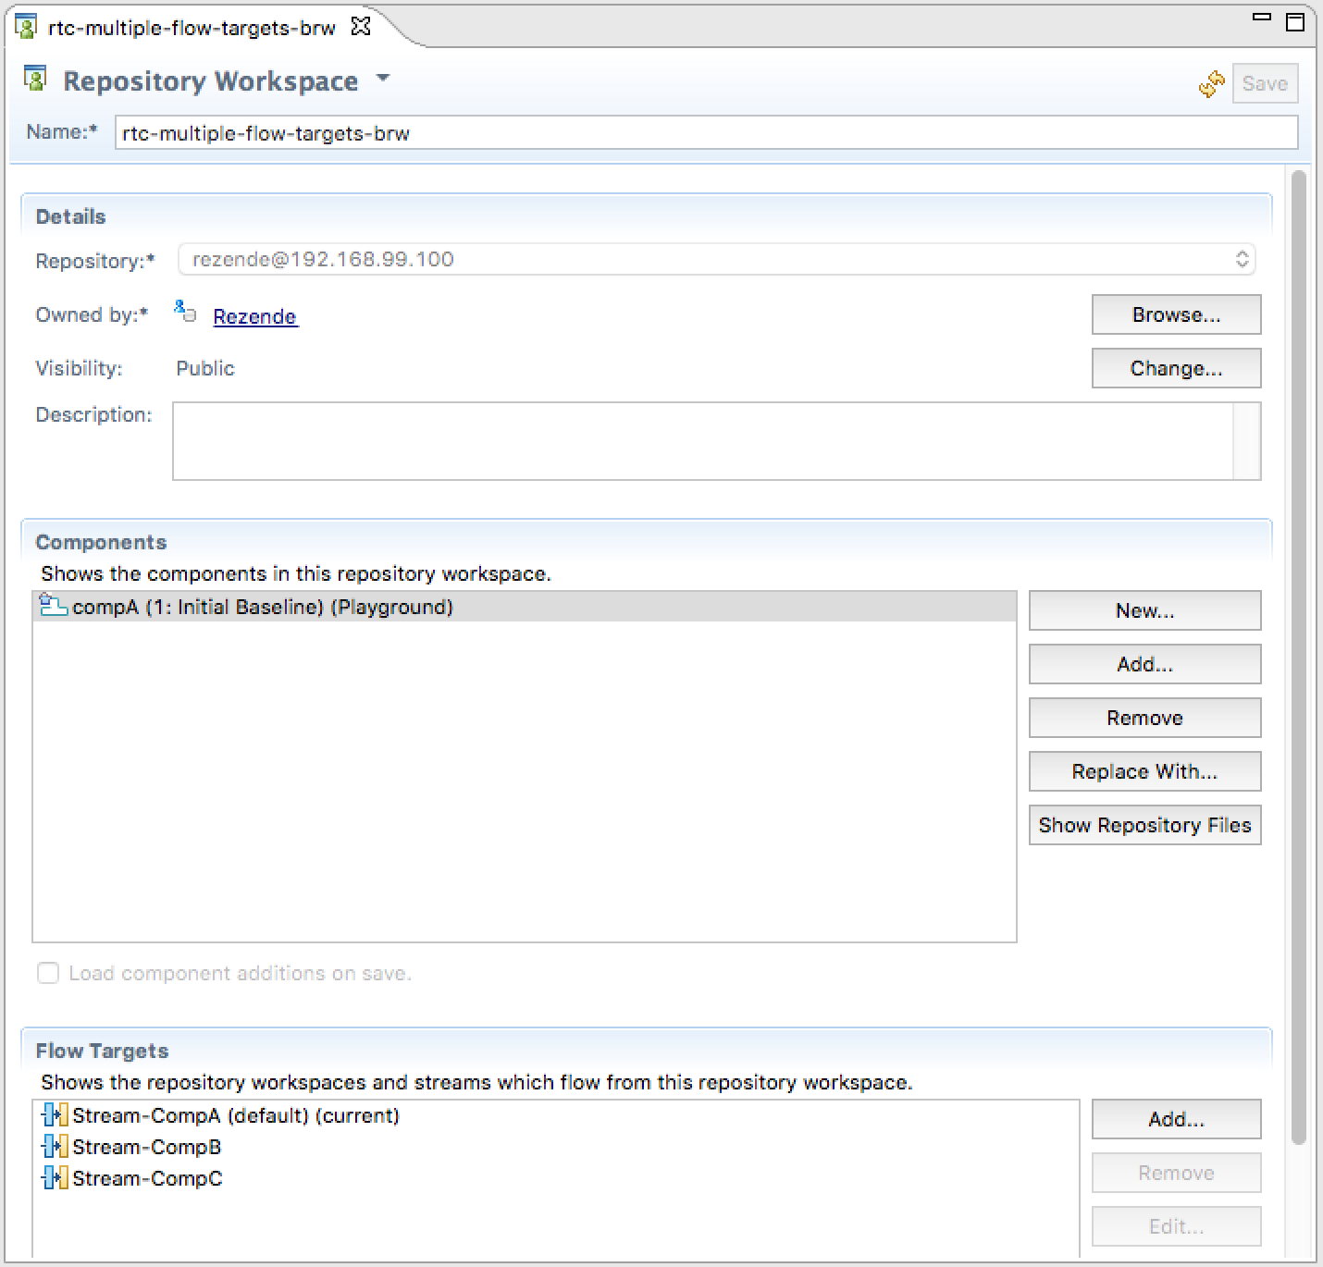The image size is (1323, 1267).
Task: Click the Public visibility value
Action: (x=205, y=369)
